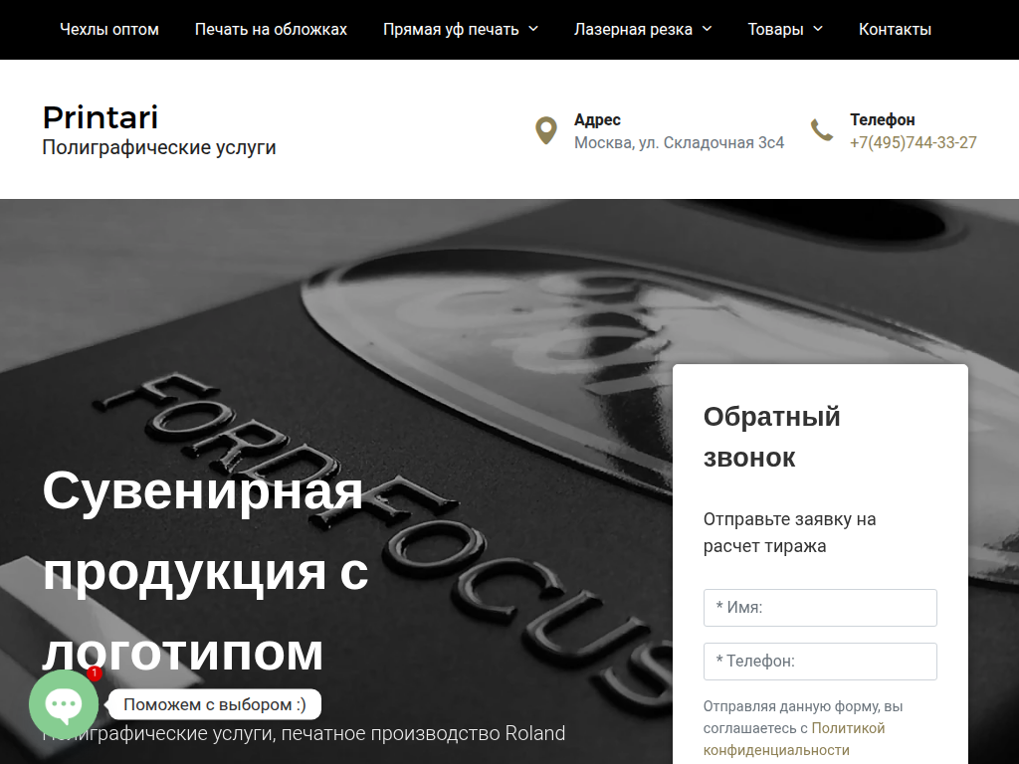
Task: Focus the Имя input field
Action: tap(820, 608)
